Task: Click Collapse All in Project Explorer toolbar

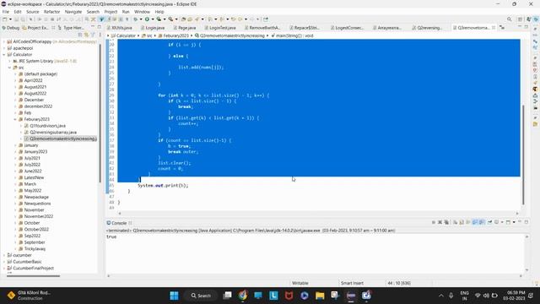Action: click(80, 35)
